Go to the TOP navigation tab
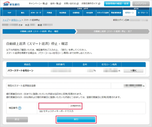The width and height of the screenshot is (152, 127). click(x=9, y=12)
